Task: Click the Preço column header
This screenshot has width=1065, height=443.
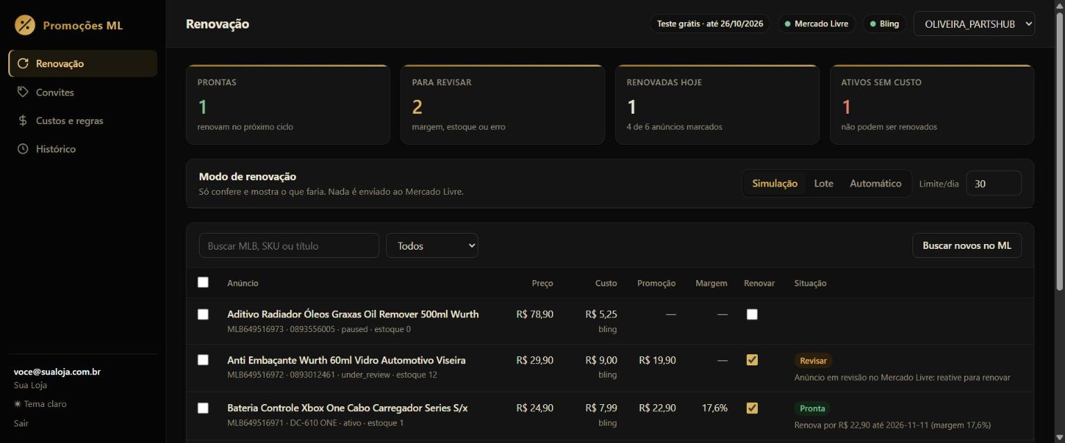Action: [542, 283]
